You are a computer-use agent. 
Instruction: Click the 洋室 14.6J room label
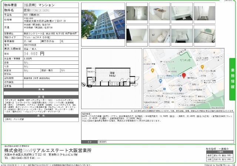[x=112, y=74]
